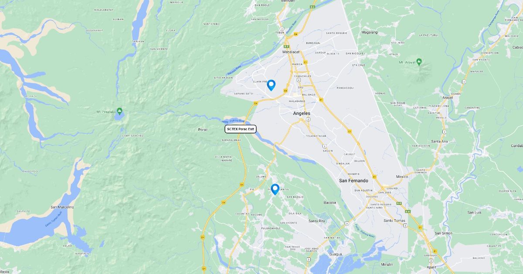Select the Santa Rita label
The height and width of the screenshot is (274, 523).
tap(317, 221)
